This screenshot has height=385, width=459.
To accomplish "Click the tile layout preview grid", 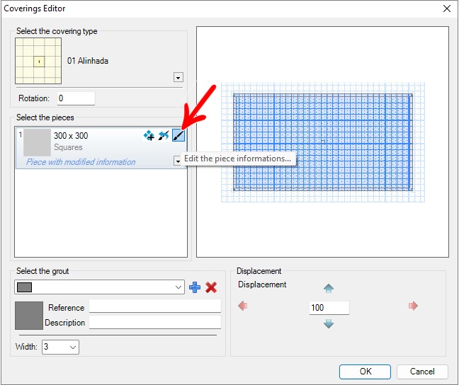I will (322, 142).
